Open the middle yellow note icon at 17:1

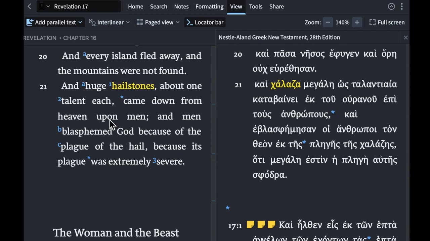coord(261,225)
